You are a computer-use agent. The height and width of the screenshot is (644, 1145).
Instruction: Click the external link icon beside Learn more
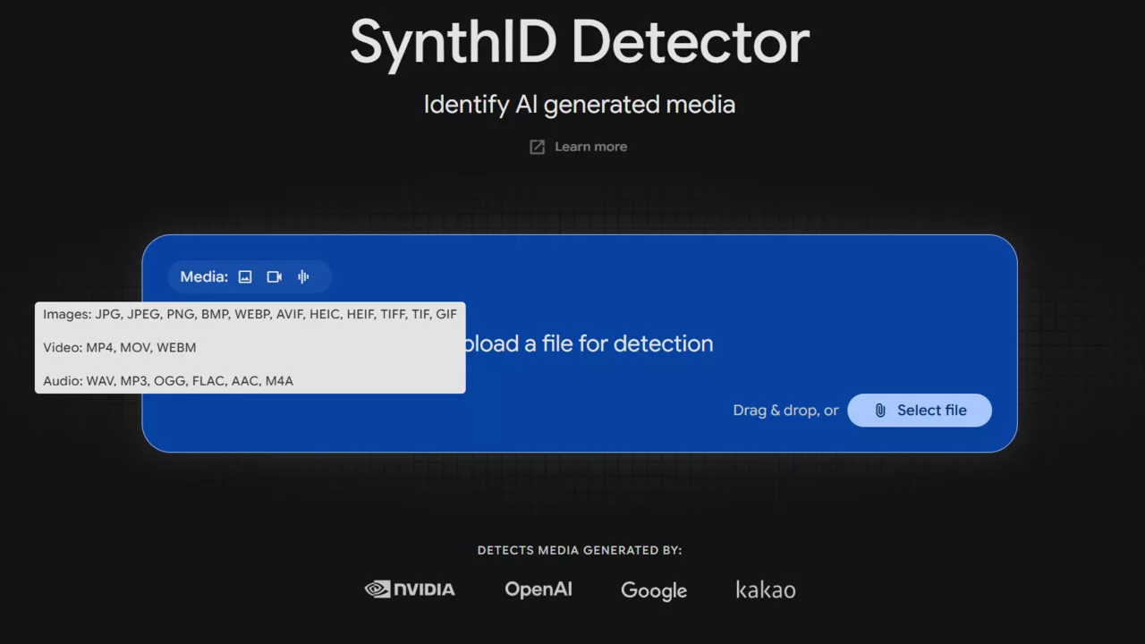coord(537,147)
